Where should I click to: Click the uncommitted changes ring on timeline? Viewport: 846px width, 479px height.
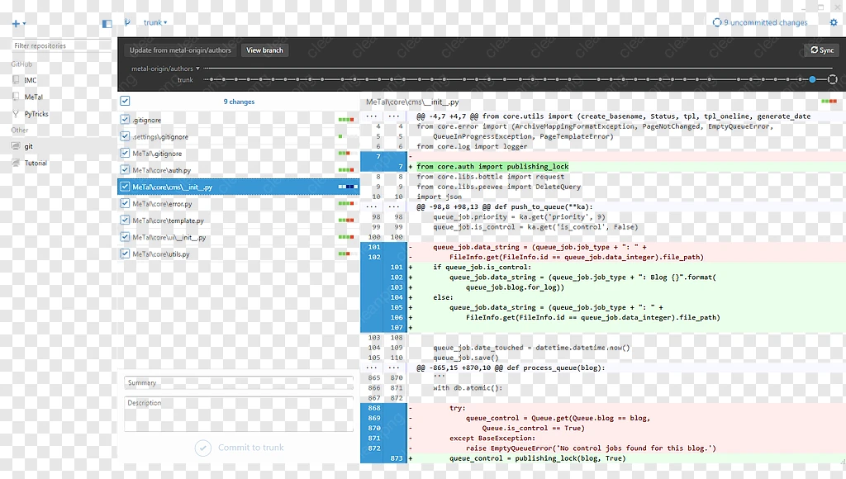click(x=833, y=79)
